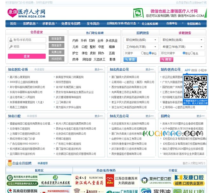212x193 pixels.
Task: Expand 百强单位 nav menu
Action: 175,23
